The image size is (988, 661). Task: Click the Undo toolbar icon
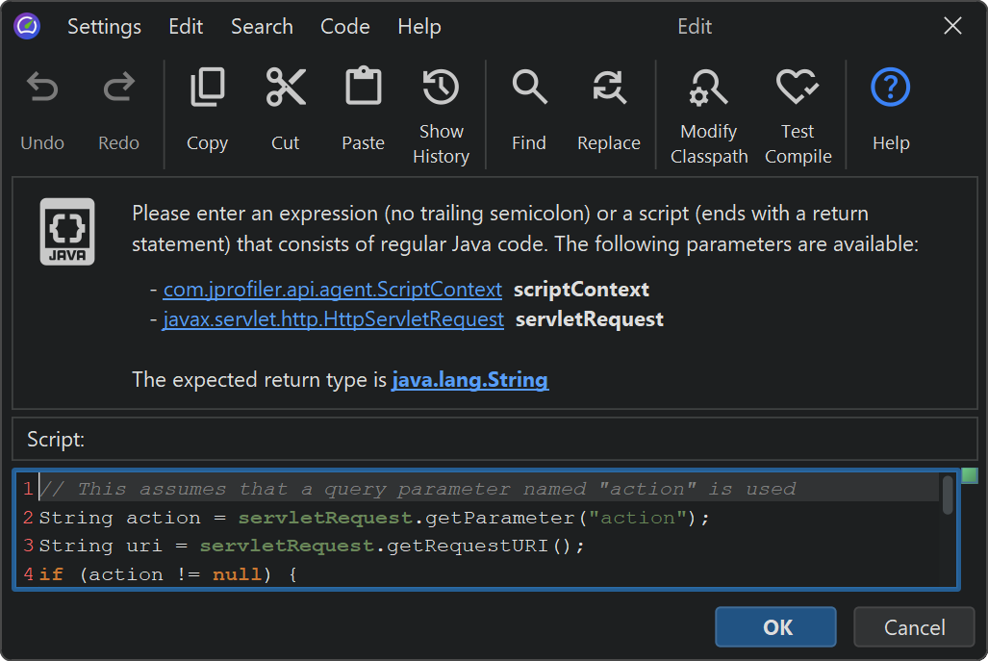point(42,89)
